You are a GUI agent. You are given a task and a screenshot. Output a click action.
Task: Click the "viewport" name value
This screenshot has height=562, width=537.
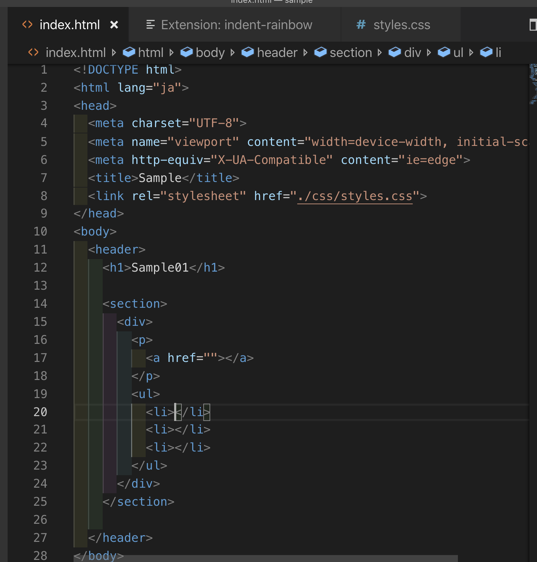[203, 142]
